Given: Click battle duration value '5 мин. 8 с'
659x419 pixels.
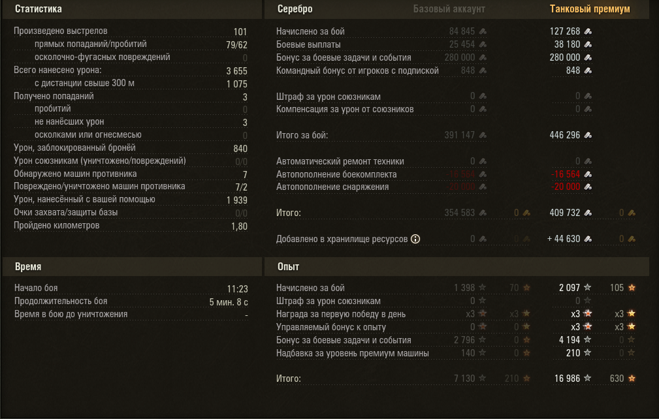Looking at the screenshot, I should pyautogui.click(x=229, y=302).
